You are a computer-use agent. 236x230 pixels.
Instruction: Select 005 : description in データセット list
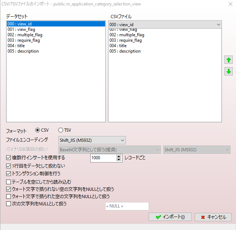[23, 51]
